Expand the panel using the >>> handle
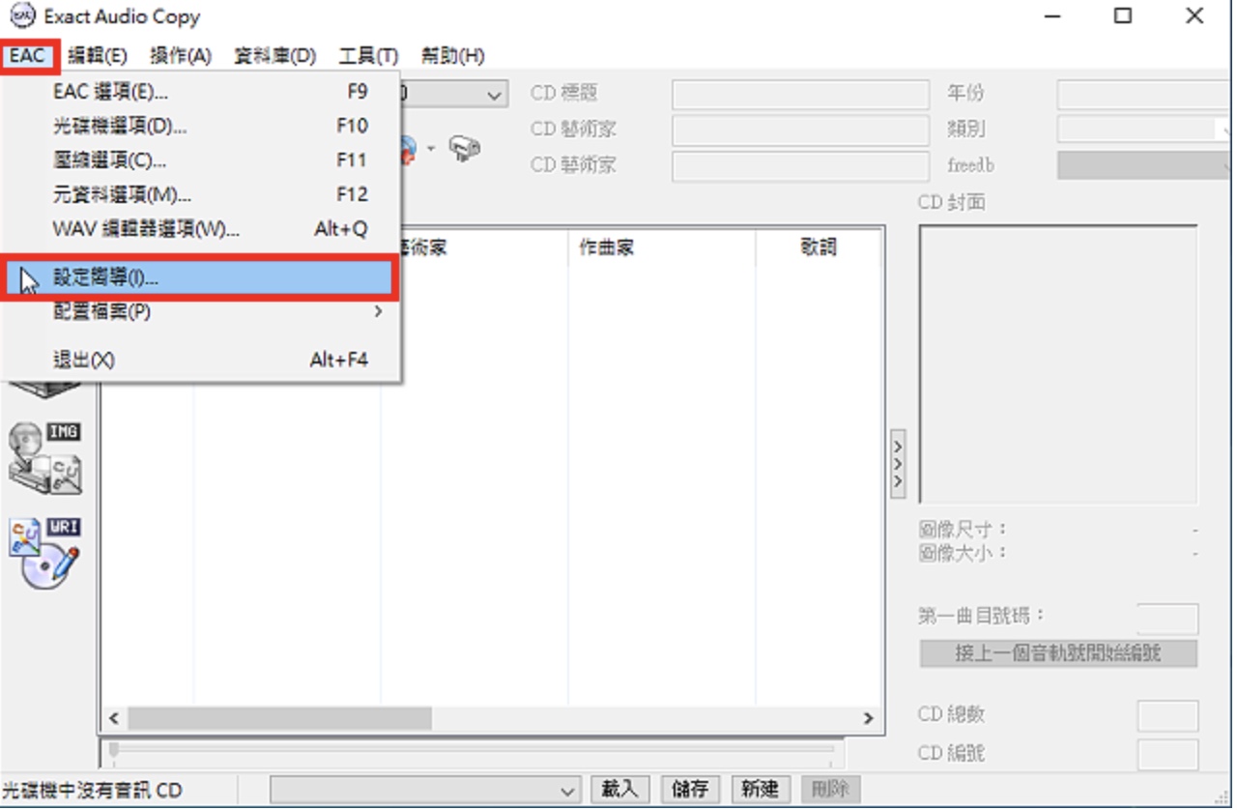The width and height of the screenshot is (1237, 810). click(898, 463)
